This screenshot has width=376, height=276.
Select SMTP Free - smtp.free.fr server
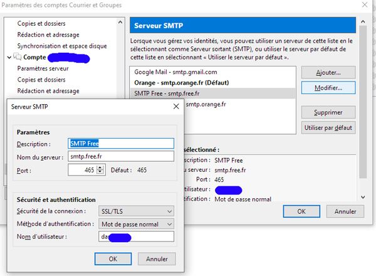coord(212,93)
